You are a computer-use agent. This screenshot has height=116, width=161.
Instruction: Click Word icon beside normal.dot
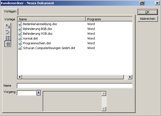(x=20, y=38)
